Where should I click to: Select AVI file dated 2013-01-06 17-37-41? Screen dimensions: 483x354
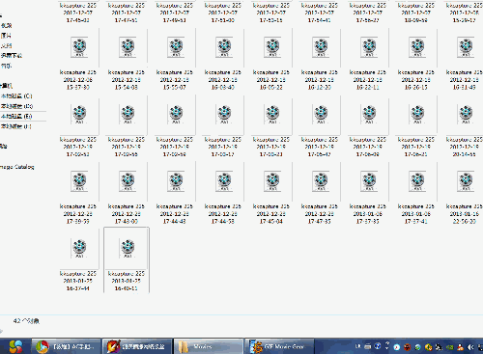click(x=416, y=193)
